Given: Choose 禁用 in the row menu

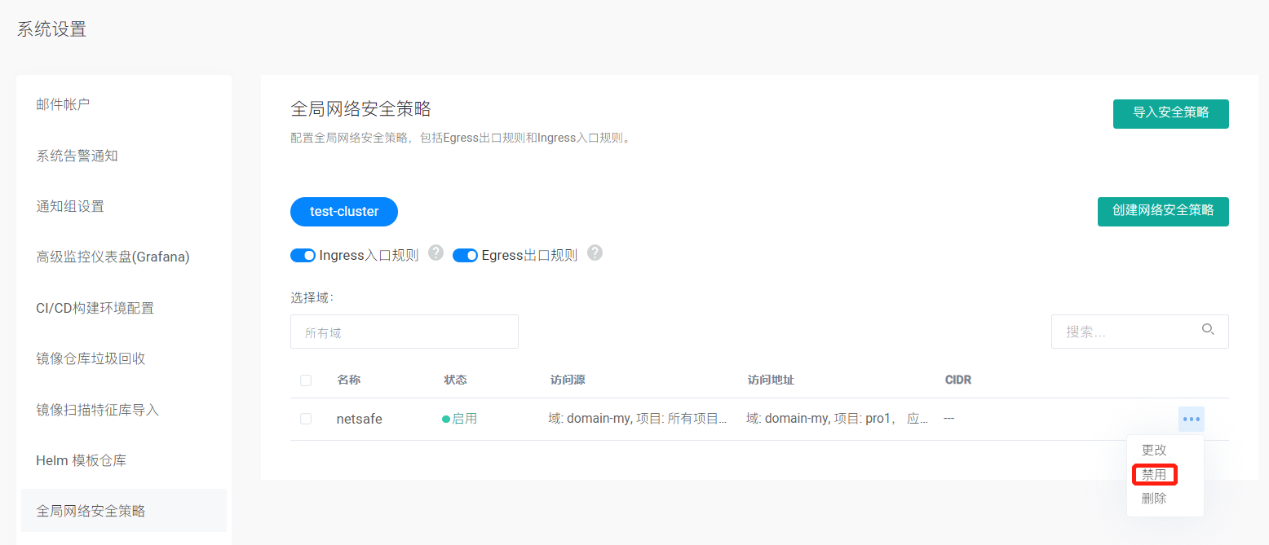Looking at the screenshot, I should pos(1154,474).
